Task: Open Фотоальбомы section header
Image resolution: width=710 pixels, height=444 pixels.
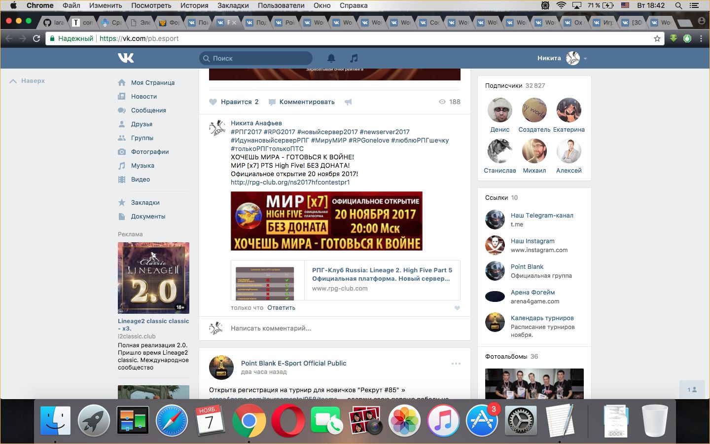Action: pos(512,357)
